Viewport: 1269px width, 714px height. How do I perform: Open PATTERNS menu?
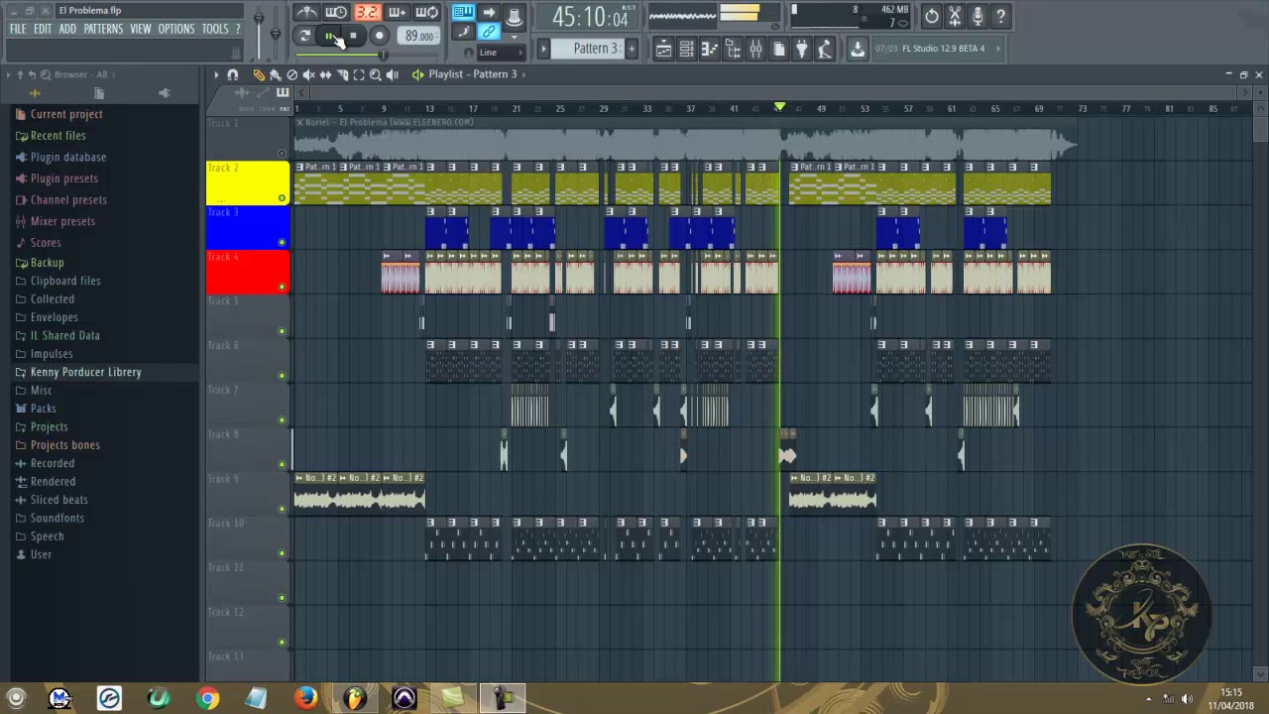[103, 29]
